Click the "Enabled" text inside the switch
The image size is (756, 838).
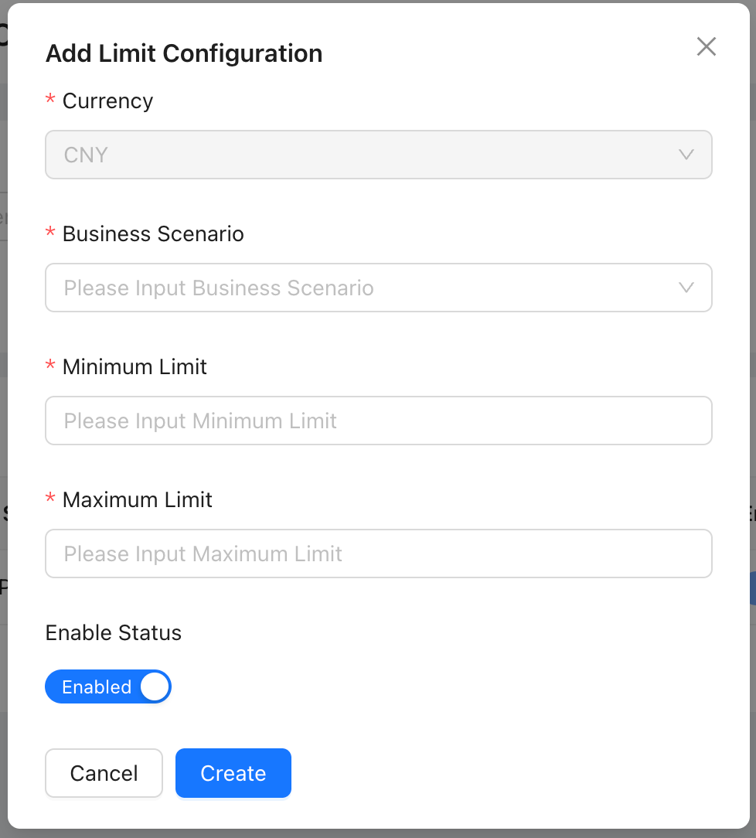coord(97,687)
